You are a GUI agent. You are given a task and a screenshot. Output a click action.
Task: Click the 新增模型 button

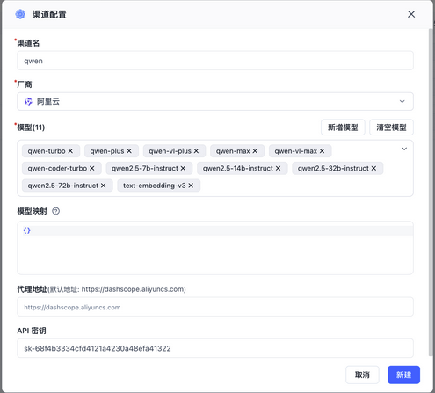point(343,127)
